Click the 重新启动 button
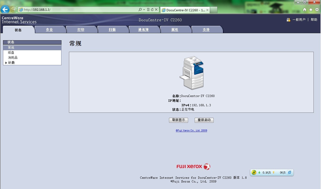Image resolution: width=321 pixels, height=189 pixels. click(x=204, y=120)
